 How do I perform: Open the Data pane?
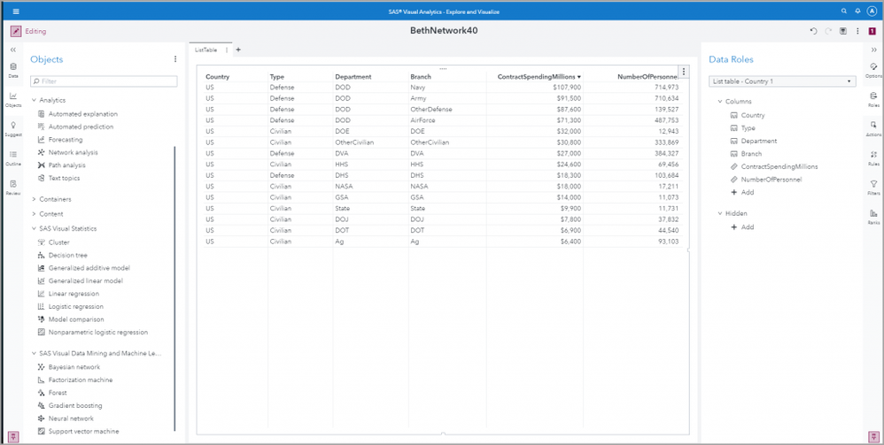point(13,70)
